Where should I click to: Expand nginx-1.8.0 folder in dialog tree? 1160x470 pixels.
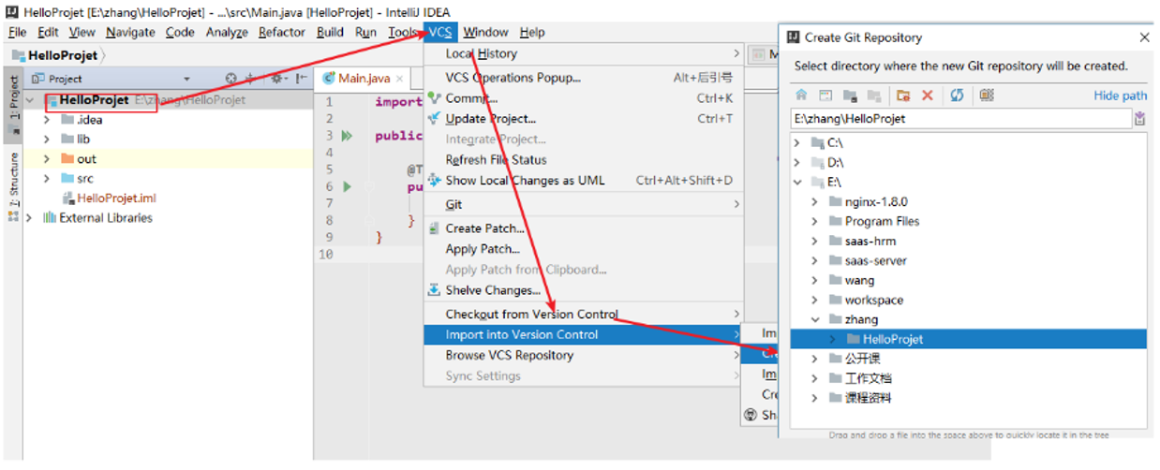[x=815, y=202]
